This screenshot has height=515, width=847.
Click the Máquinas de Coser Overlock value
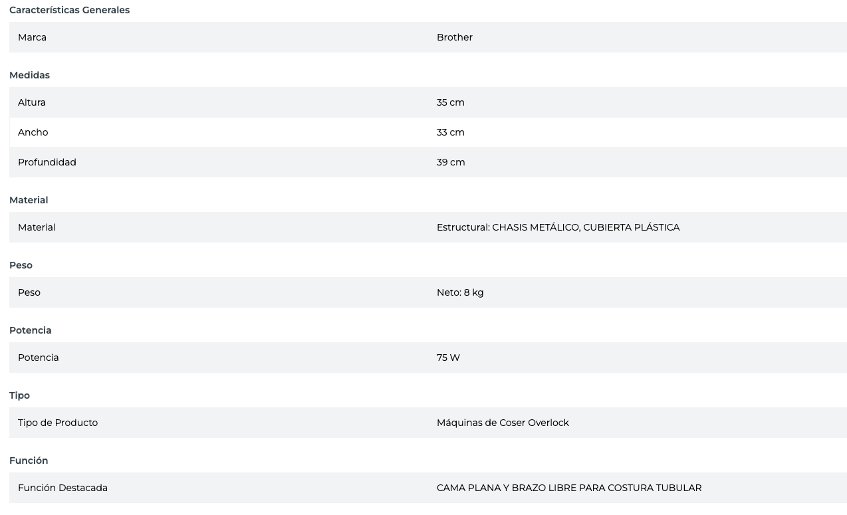[503, 423]
